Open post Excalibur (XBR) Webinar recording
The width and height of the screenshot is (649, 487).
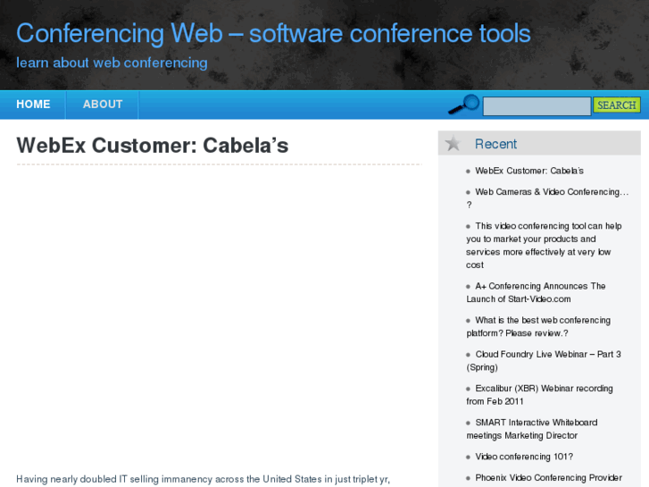(x=539, y=395)
